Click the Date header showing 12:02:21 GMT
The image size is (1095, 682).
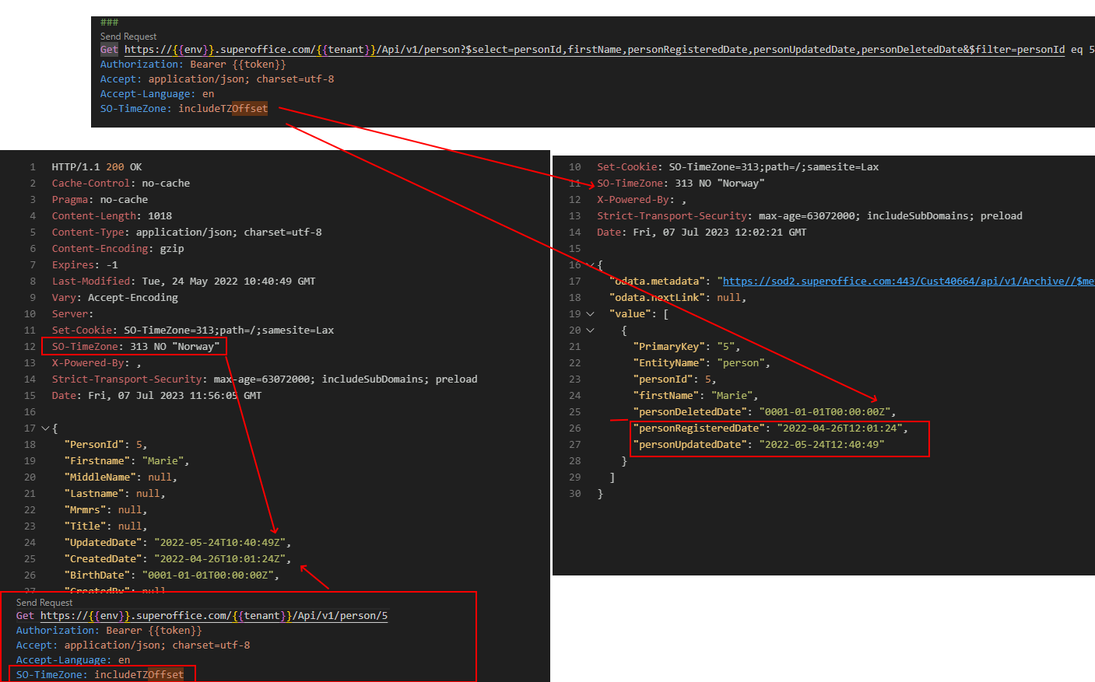(x=701, y=233)
